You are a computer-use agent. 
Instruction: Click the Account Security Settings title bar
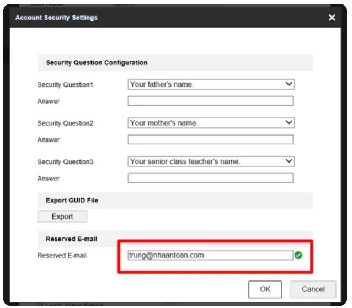click(x=166, y=18)
